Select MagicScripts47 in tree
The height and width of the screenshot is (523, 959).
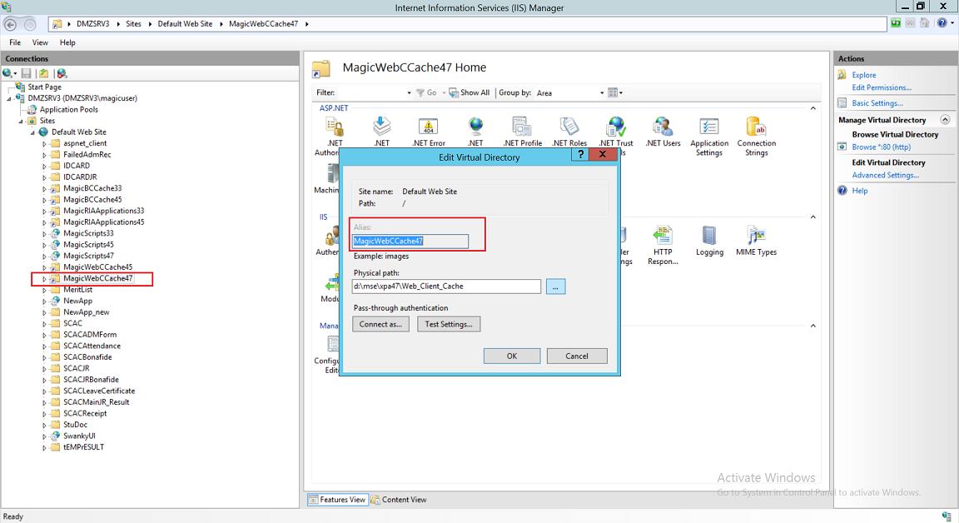(x=88, y=256)
